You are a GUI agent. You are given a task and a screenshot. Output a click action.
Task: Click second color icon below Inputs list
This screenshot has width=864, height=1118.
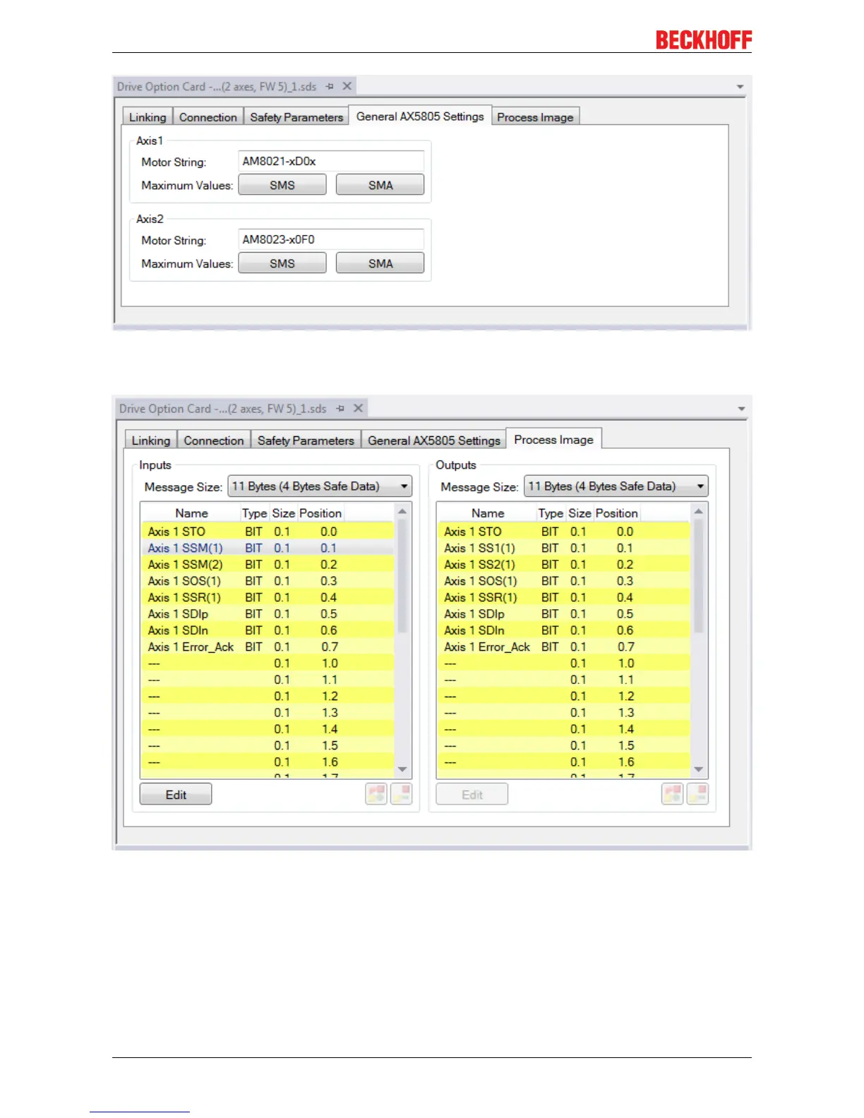click(x=401, y=794)
